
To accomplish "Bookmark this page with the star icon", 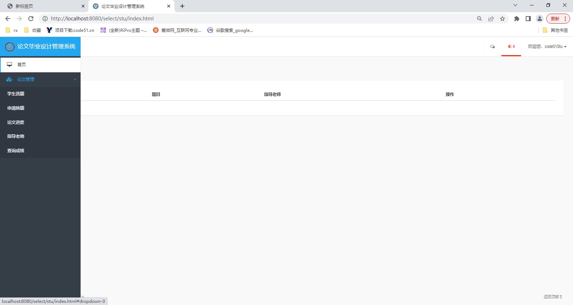I will 502,19.
